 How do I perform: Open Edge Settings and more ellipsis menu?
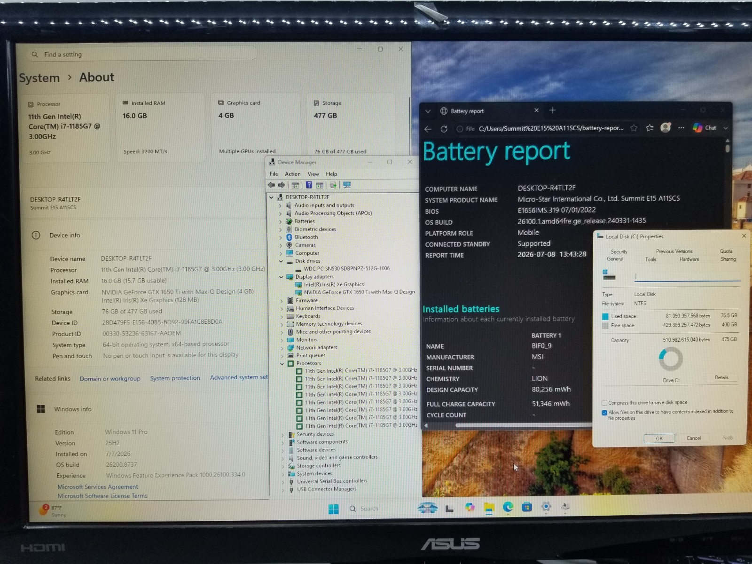tap(681, 128)
